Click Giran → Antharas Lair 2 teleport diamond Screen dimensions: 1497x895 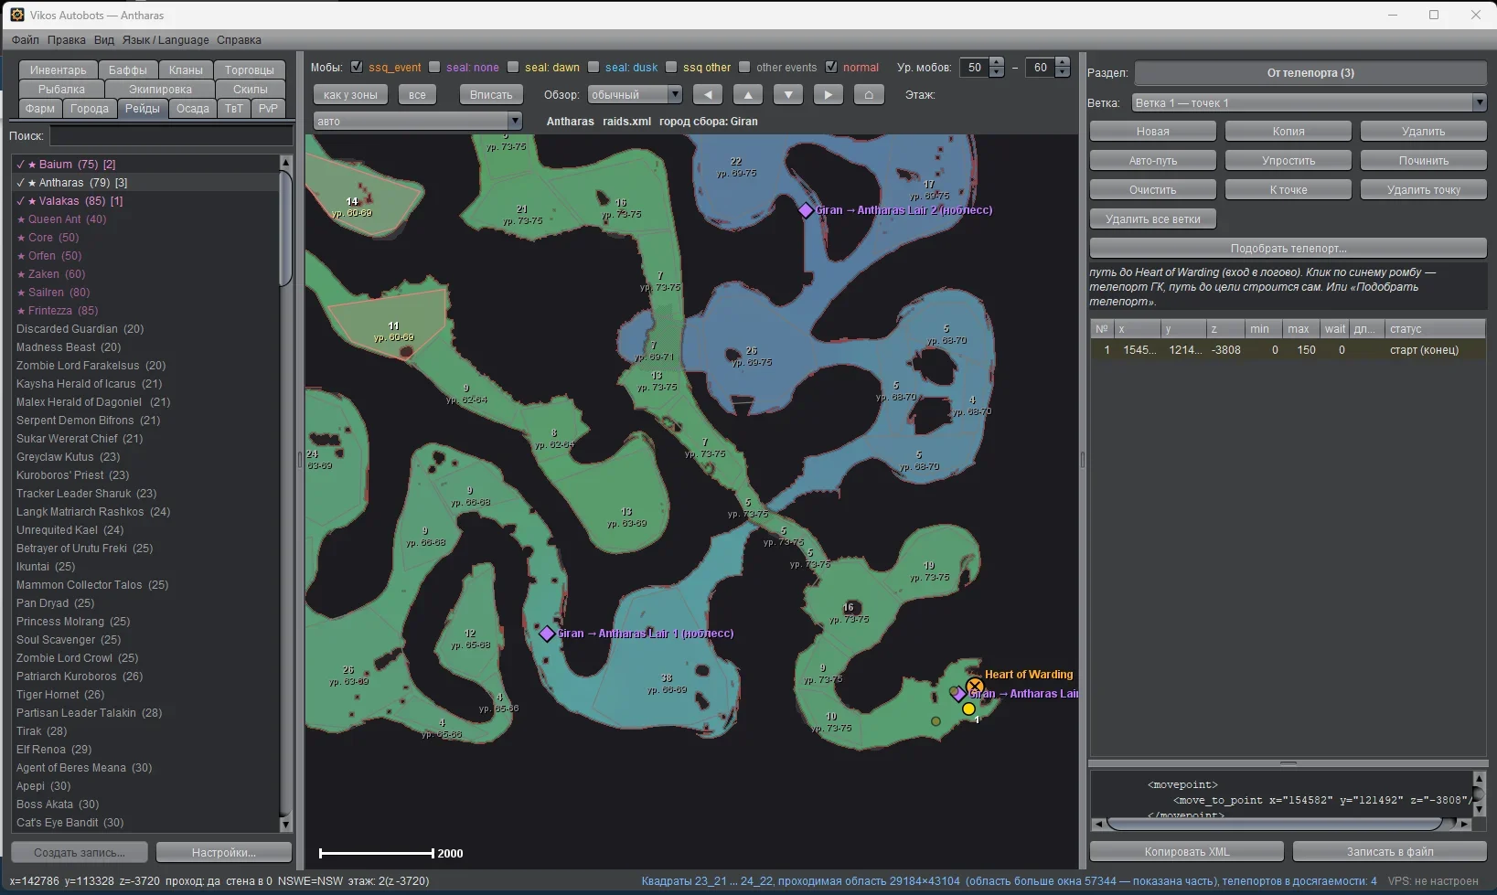(x=806, y=210)
